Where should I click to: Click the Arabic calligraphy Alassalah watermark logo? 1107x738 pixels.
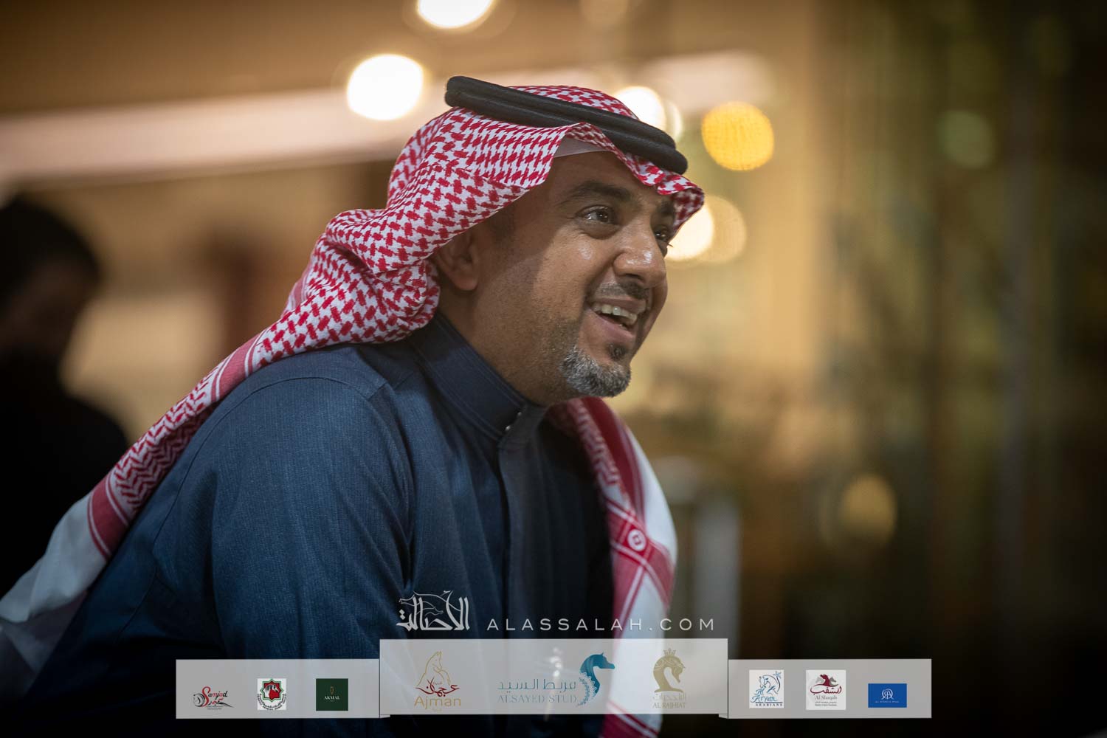(x=434, y=615)
